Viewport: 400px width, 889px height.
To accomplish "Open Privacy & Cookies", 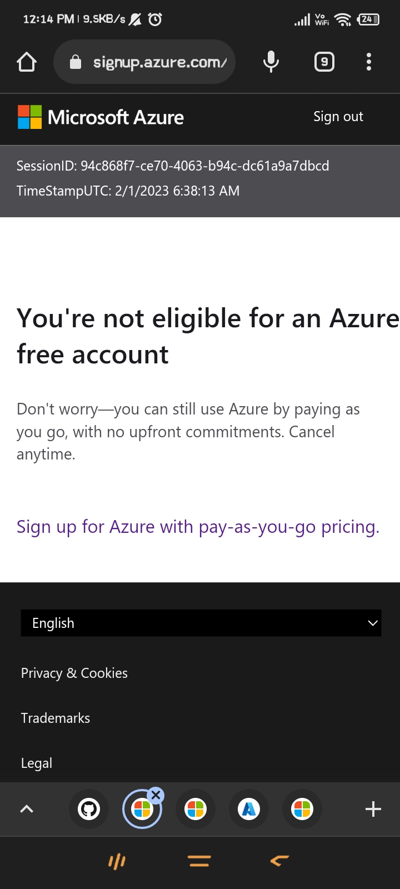I will click(x=74, y=673).
